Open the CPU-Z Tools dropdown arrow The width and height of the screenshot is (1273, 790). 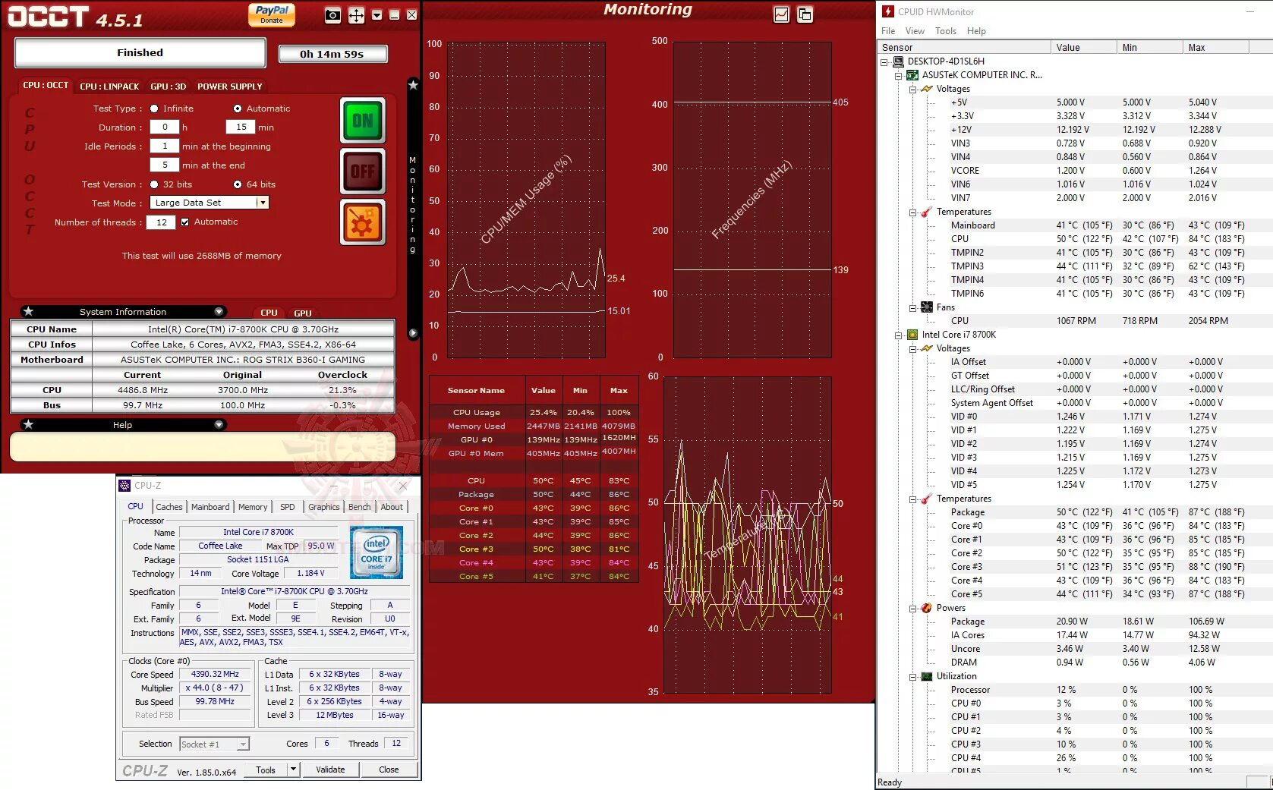293,770
